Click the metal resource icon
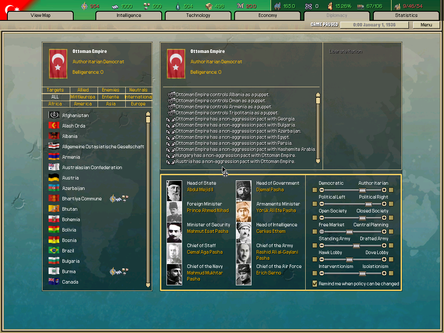Viewport: 444px width, 333px height. 114,6
